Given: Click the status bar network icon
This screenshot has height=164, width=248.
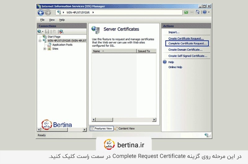Looking at the screenshot, I should point(207,135).
